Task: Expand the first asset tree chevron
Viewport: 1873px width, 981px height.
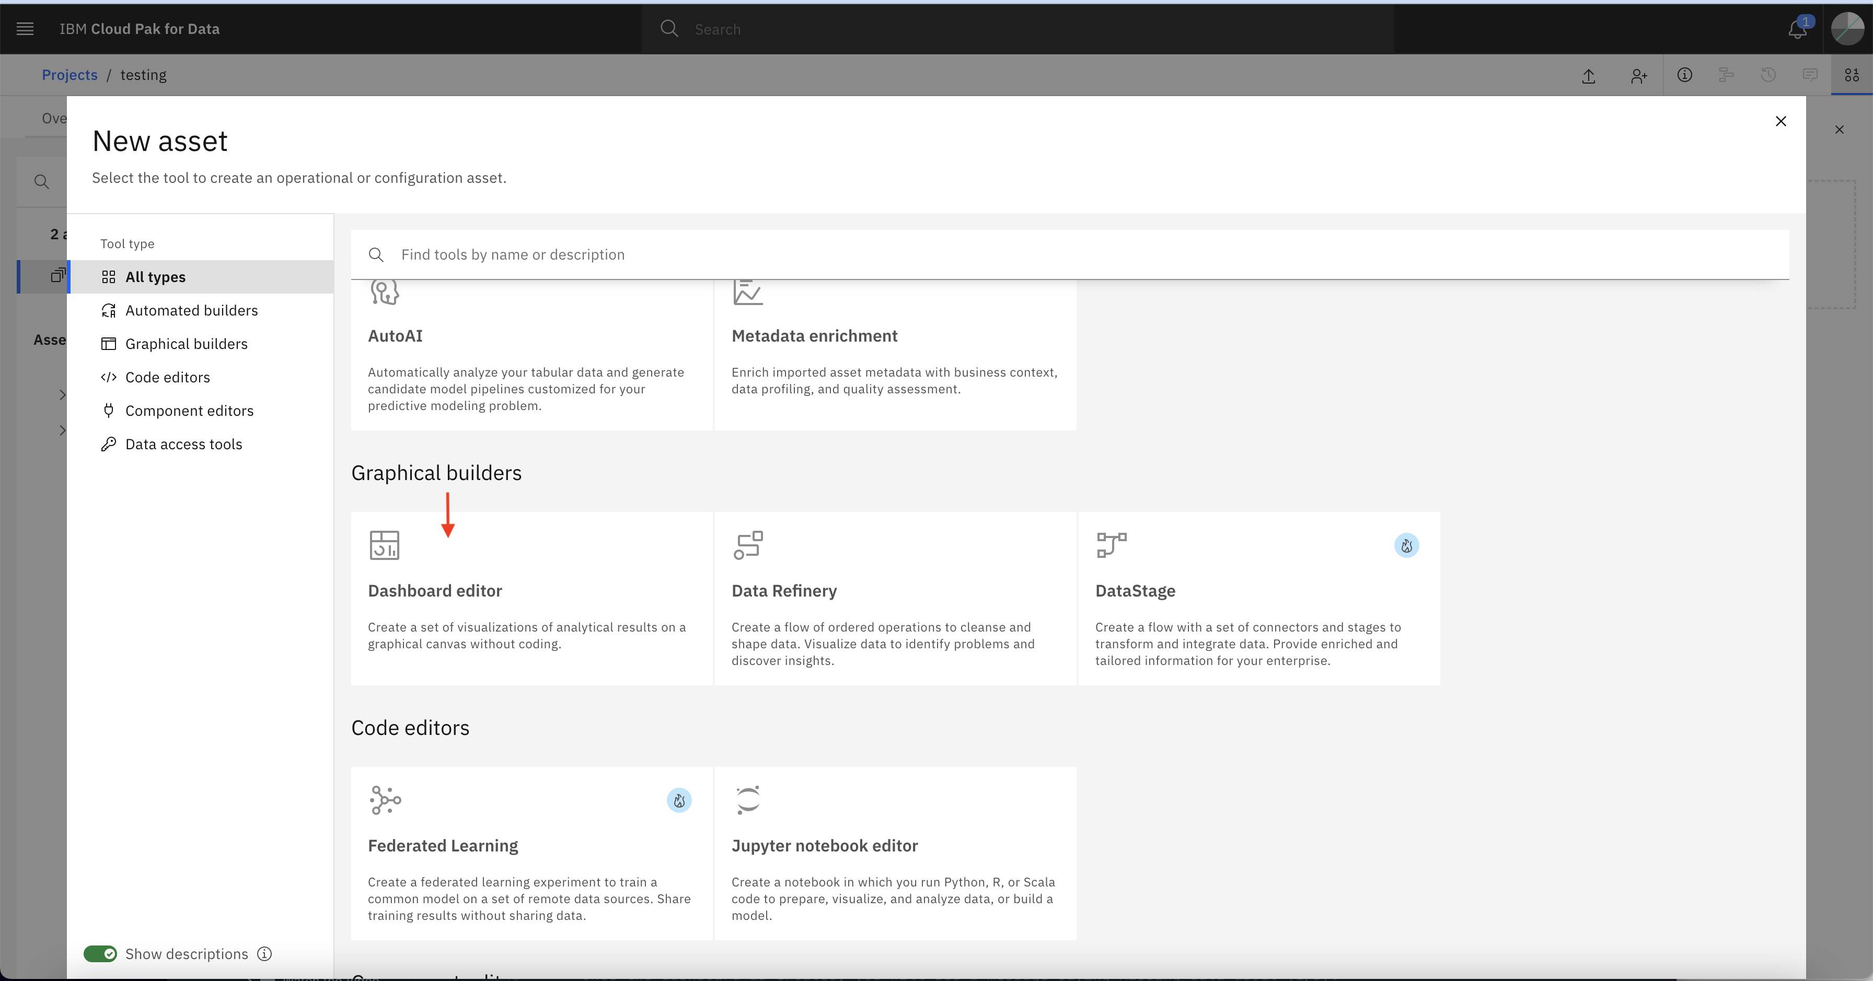Action: (x=63, y=394)
